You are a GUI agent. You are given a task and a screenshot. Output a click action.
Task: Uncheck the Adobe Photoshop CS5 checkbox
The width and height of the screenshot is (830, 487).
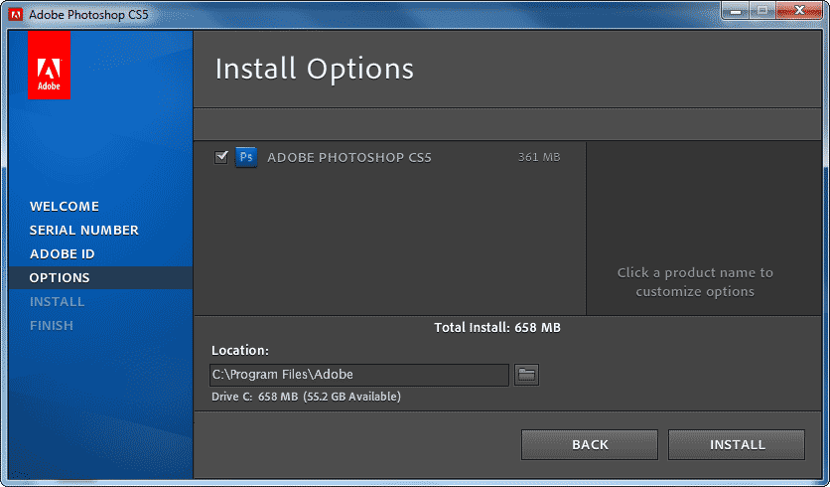tap(221, 157)
